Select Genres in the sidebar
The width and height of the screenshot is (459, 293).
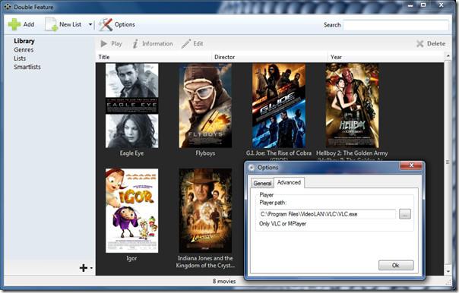pos(24,49)
